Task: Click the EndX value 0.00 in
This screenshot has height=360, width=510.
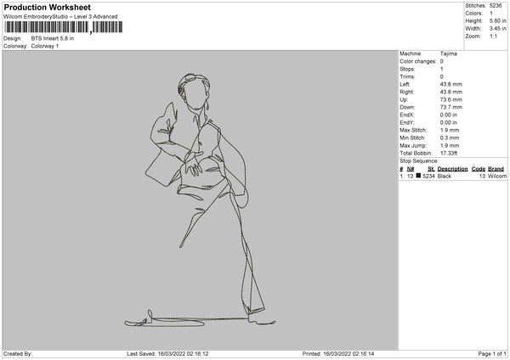Action: click(449, 115)
